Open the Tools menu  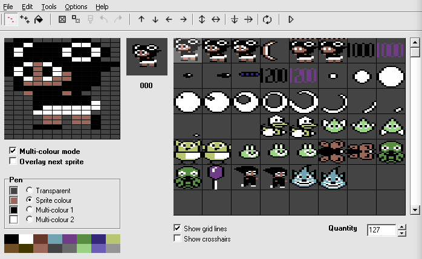click(49, 7)
